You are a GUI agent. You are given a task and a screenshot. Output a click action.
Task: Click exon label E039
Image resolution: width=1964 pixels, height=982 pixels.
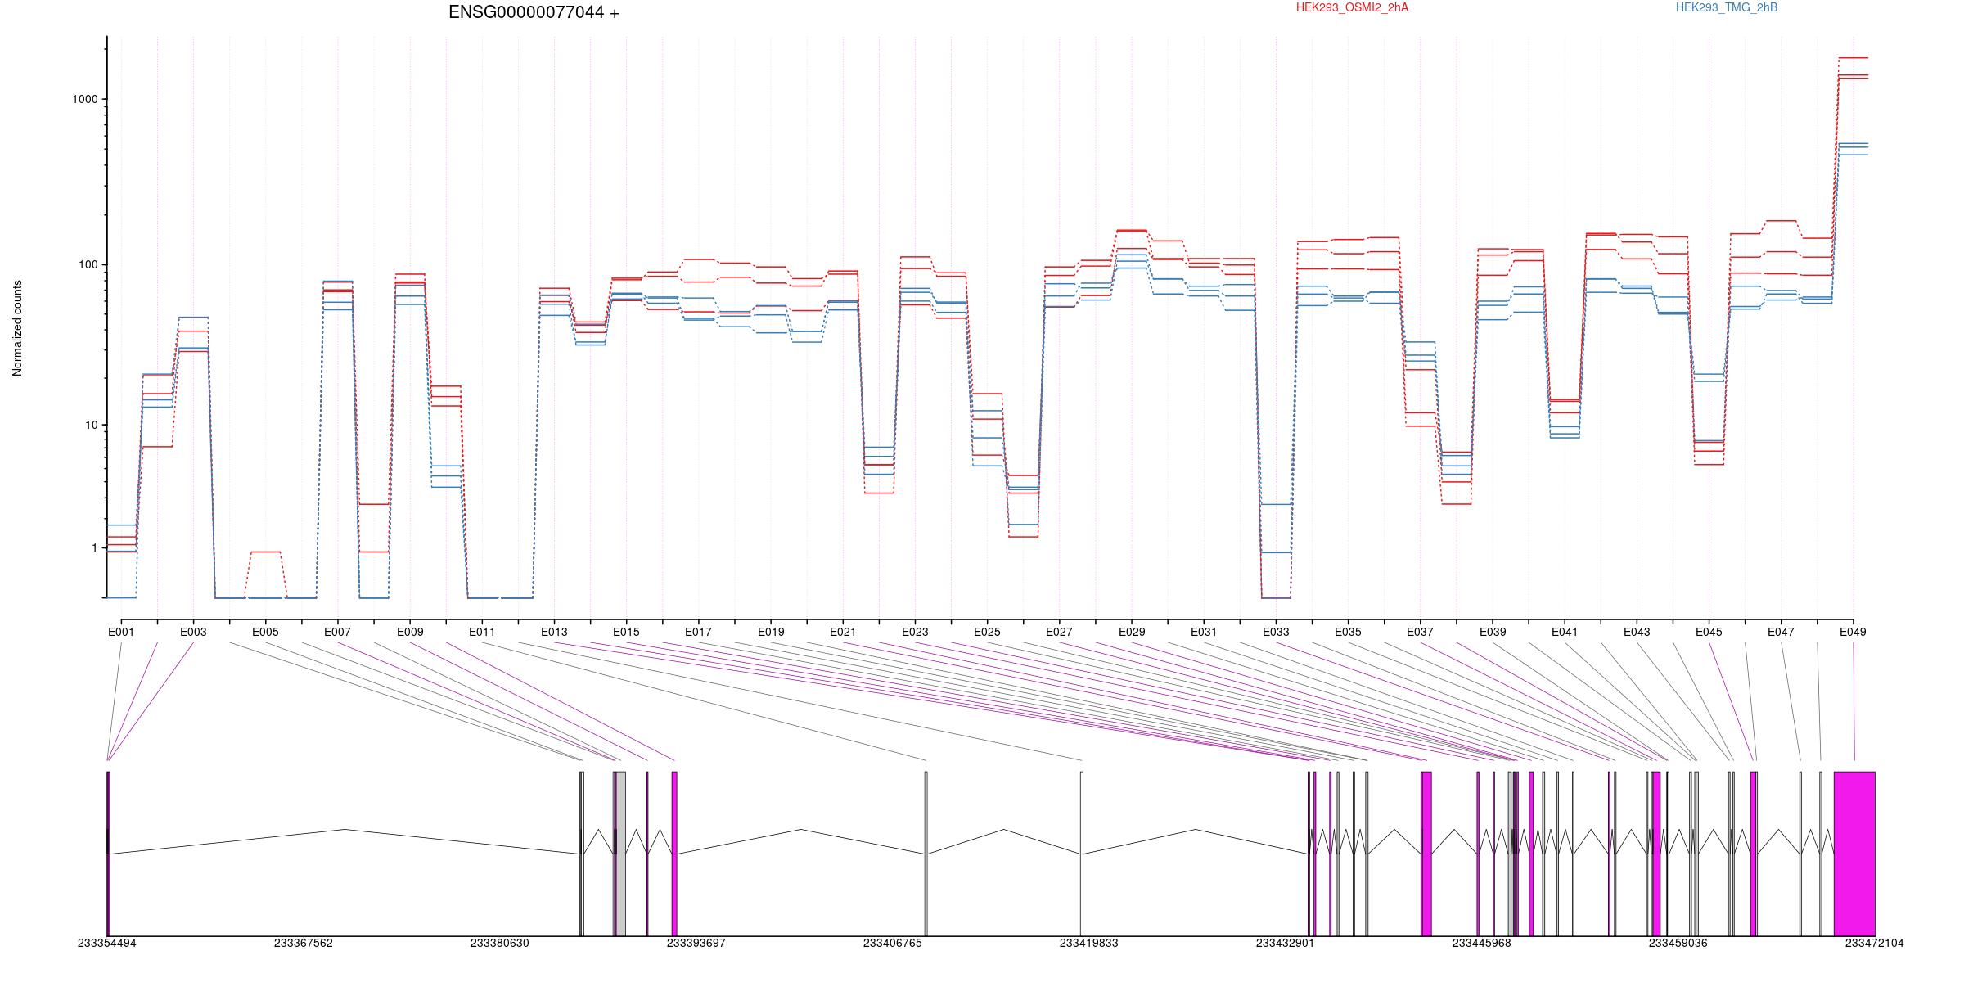tap(1493, 632)
